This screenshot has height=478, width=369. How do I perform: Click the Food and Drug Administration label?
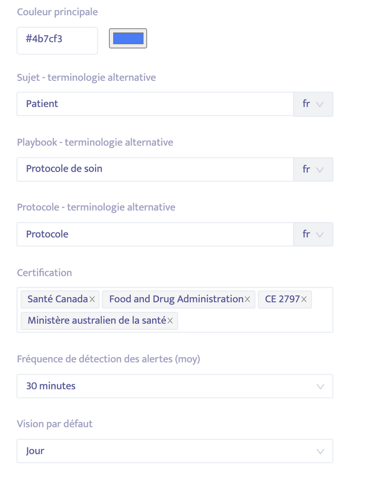(176, 299)
